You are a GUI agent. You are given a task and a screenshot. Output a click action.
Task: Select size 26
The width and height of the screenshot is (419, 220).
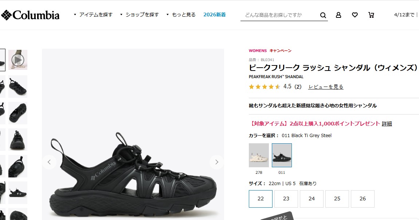(x=363, y=199)
